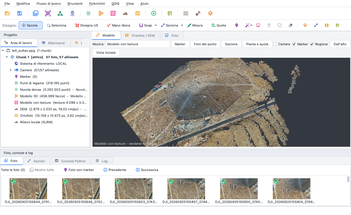Click the pink texture hatch icon
Image resolution: width=351 pixels, height=215 pixels.
113,13
